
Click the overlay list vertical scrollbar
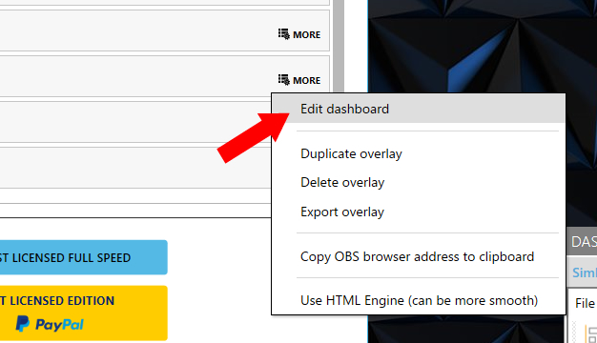pyautogui.click(x=339, y=46)
